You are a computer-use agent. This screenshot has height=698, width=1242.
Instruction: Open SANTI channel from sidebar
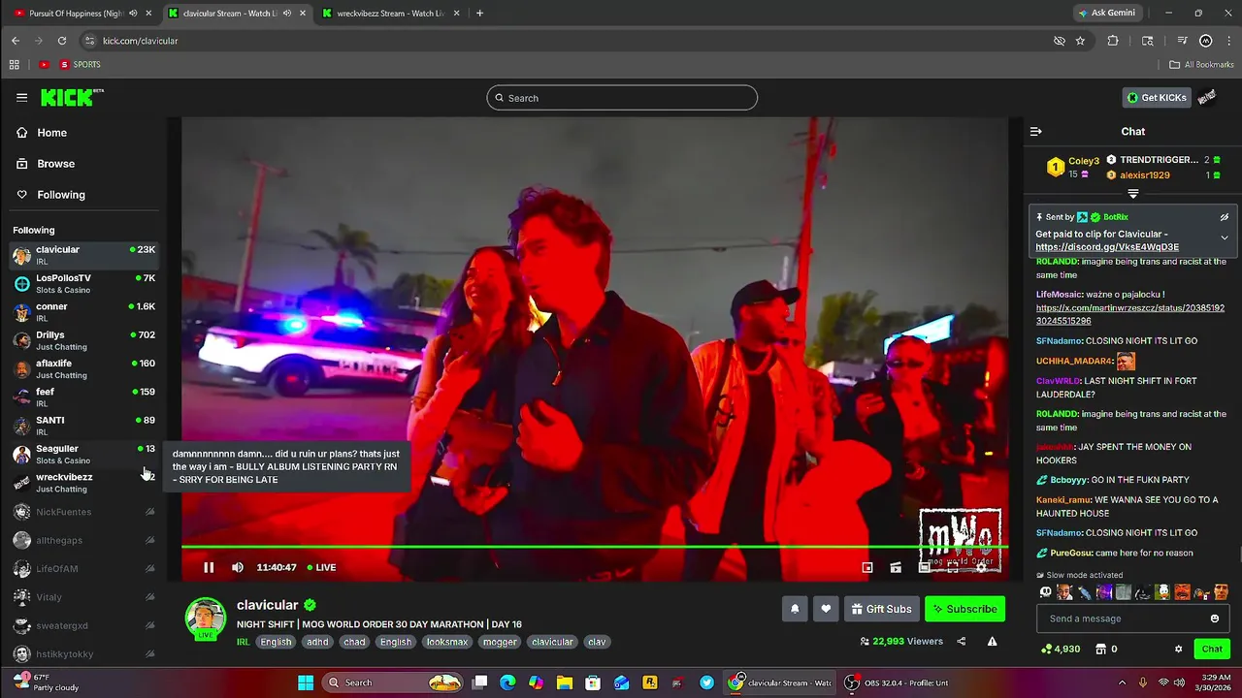tap(83, 426)
